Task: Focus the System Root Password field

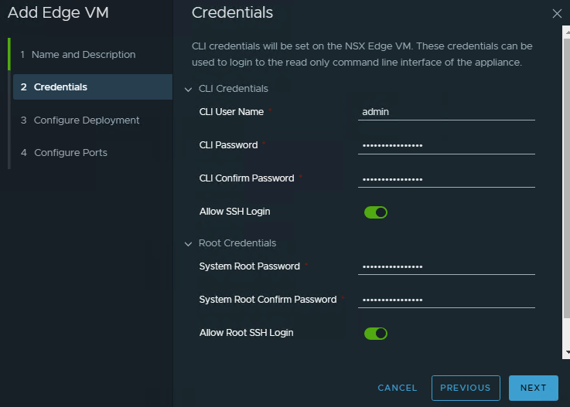Action: [447, 266]
